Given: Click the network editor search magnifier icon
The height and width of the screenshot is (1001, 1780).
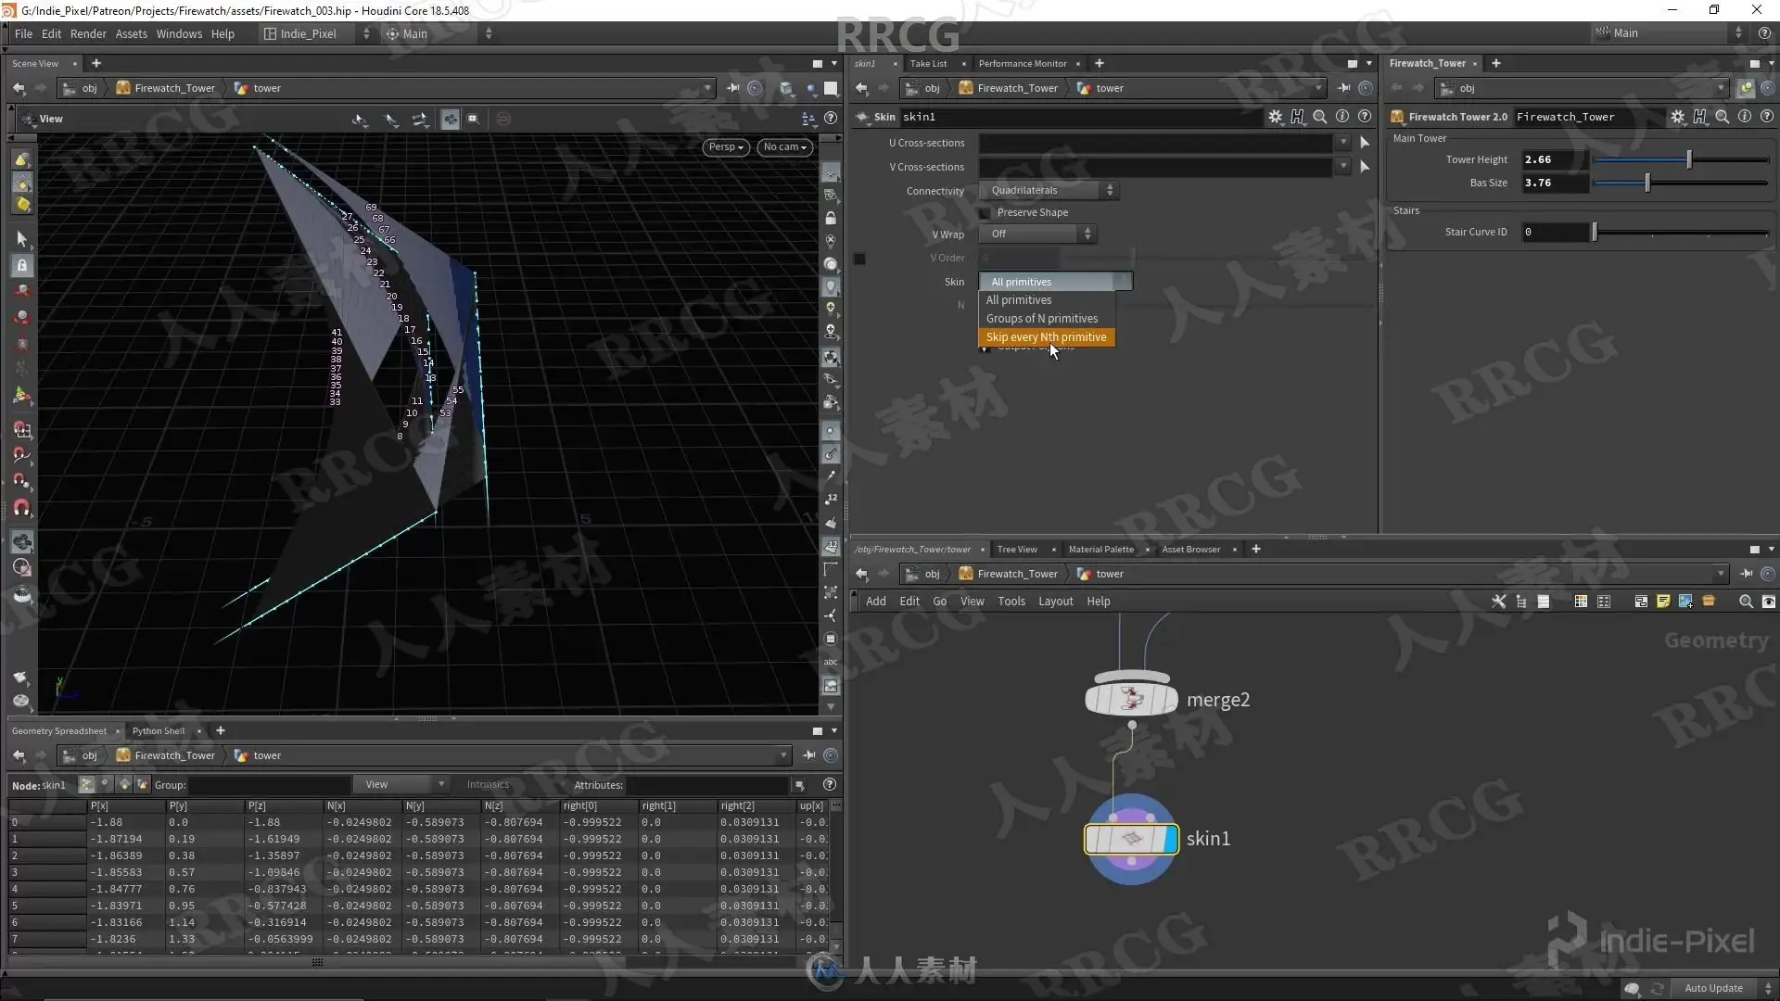Looking at the screenshot, I should pyautogui.click(x=1746, y=602).
